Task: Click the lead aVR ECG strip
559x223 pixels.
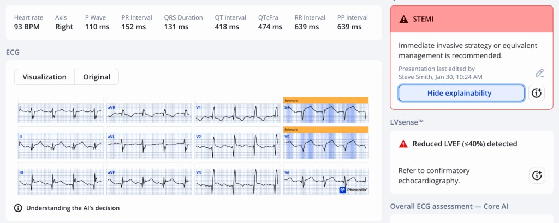Action: (x=149, y=113)
